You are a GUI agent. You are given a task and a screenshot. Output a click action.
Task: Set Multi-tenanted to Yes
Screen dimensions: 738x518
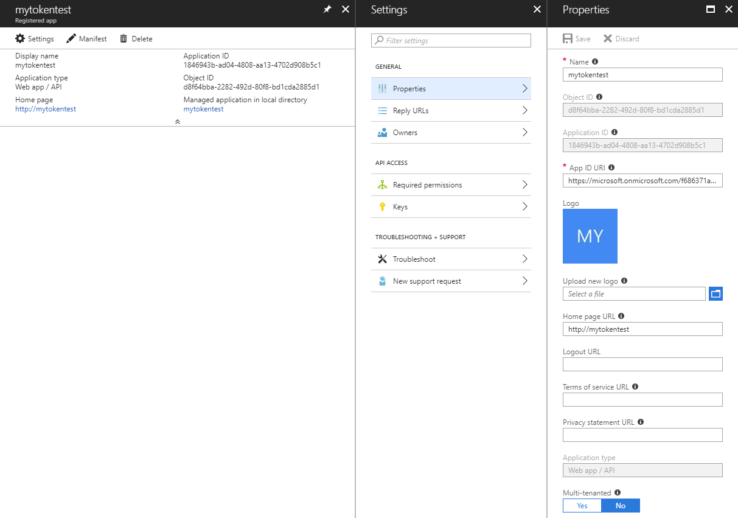582,505
